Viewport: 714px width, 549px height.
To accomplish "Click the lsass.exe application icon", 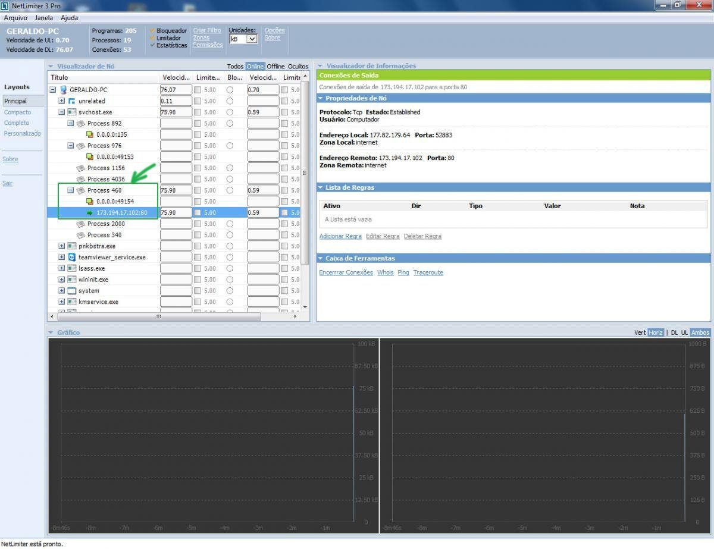I will tap(72, 268).
